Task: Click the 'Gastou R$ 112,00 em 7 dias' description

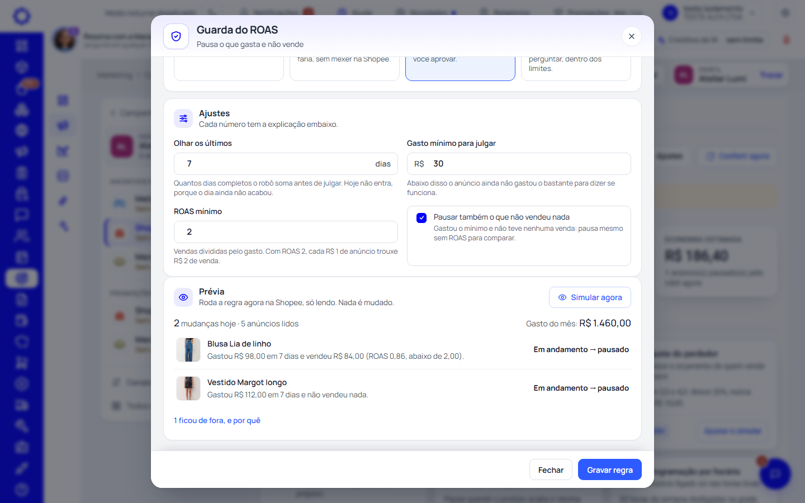Action: pos(287,395)
